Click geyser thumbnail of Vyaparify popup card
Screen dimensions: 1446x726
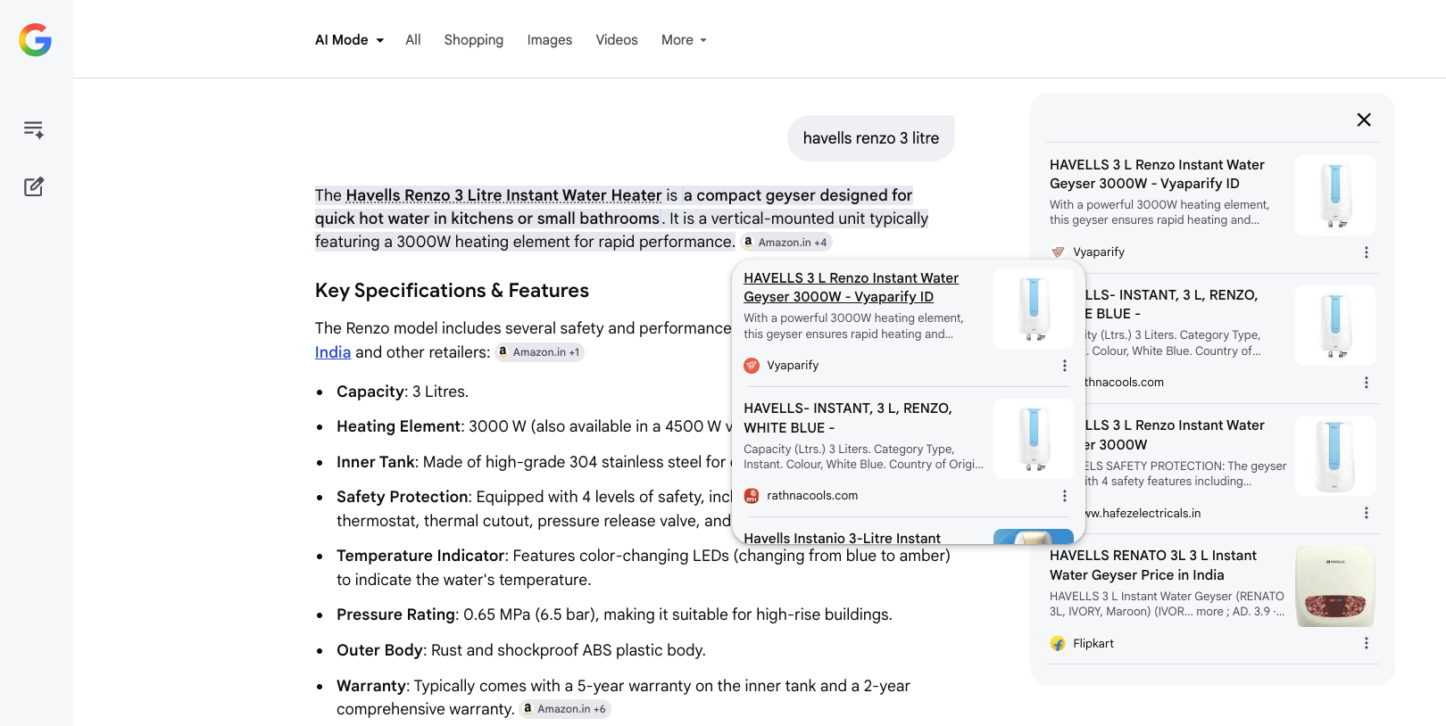tap(1034, 309)
